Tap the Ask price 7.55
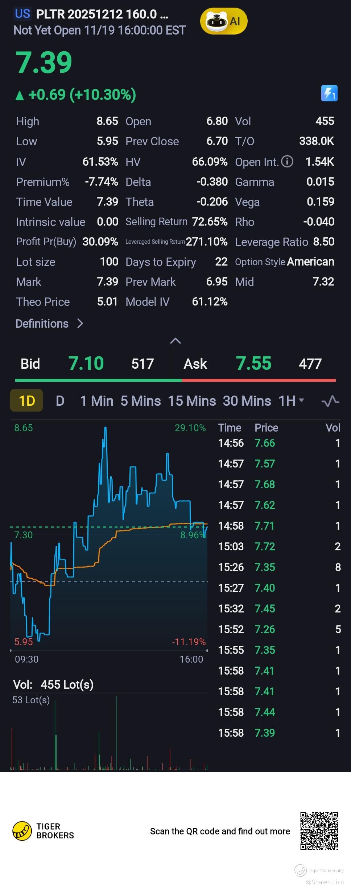The height and width of the screenshot is (890, 351). point(254,363)
